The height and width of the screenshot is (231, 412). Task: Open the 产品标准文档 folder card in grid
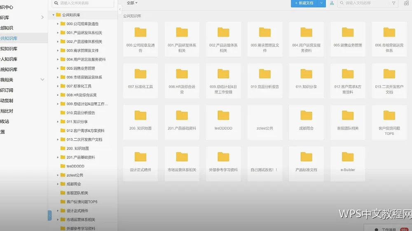coord(307,164)
